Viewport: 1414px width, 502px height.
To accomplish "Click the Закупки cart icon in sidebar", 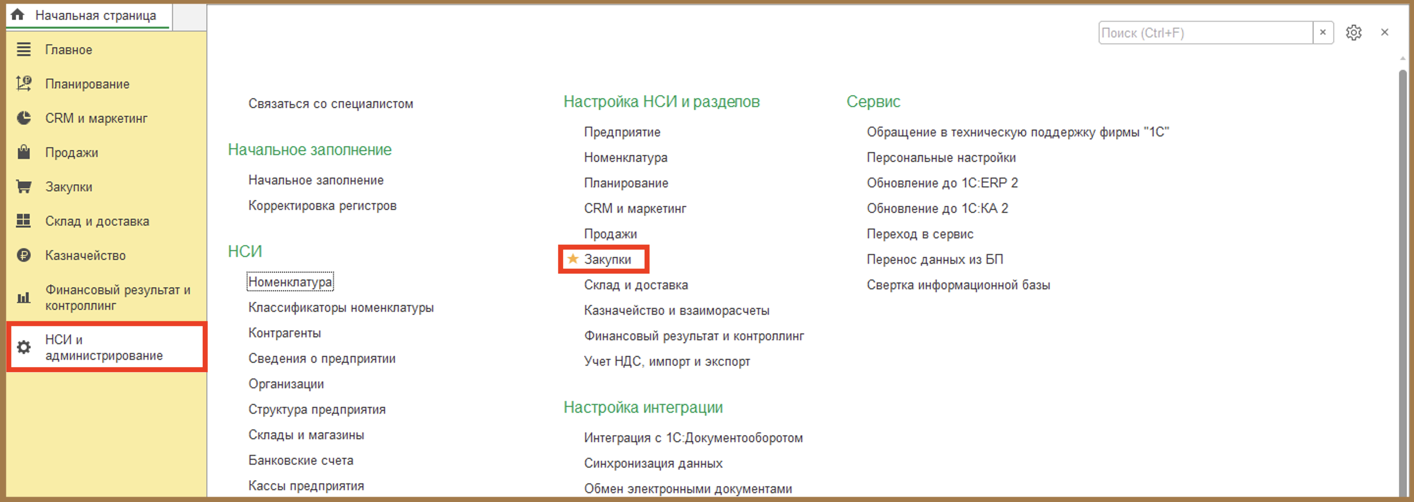I will pos(24,186).
